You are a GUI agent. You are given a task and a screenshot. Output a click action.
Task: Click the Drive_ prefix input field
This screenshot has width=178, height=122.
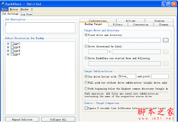pos(127,77)
